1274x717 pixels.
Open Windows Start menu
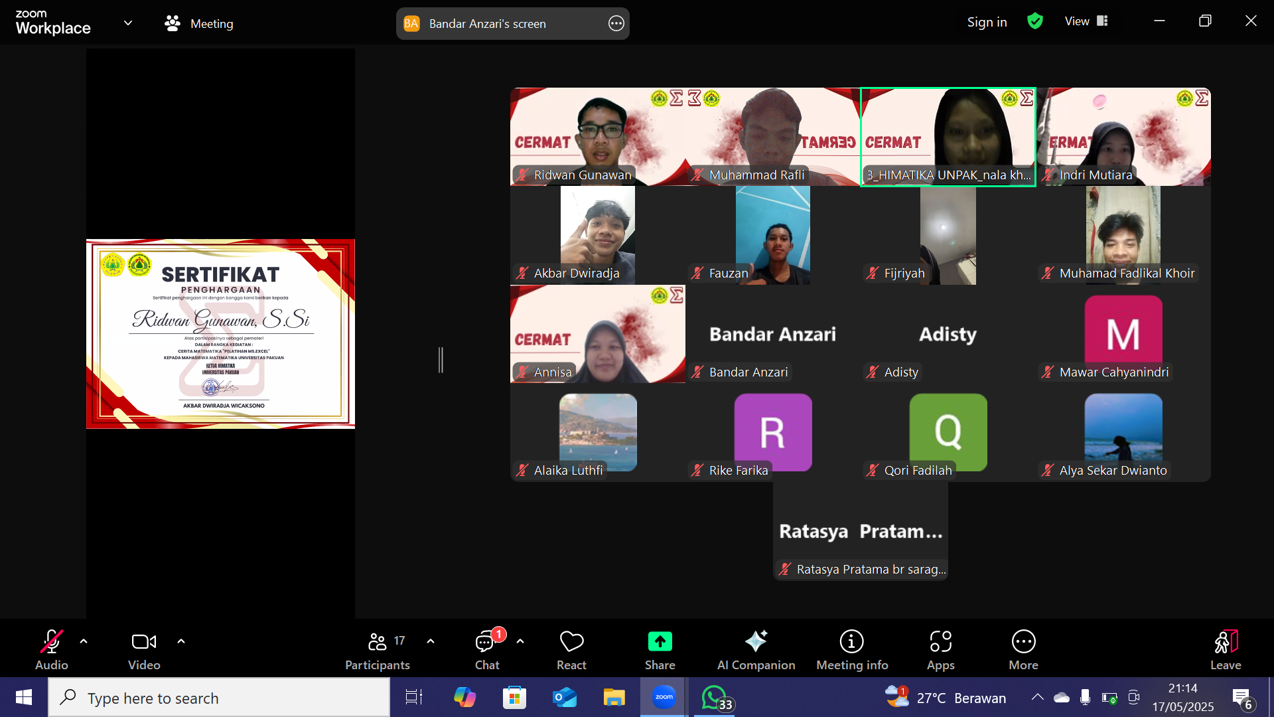pos(24,697)
